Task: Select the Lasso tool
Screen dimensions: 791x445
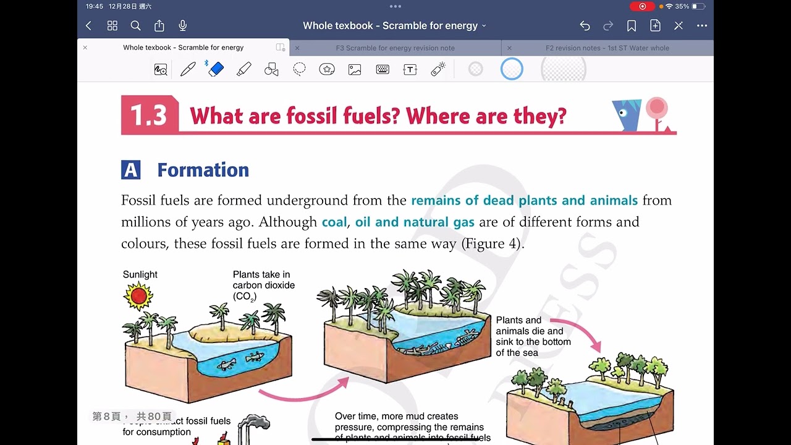Action: (x=299, y=69)
